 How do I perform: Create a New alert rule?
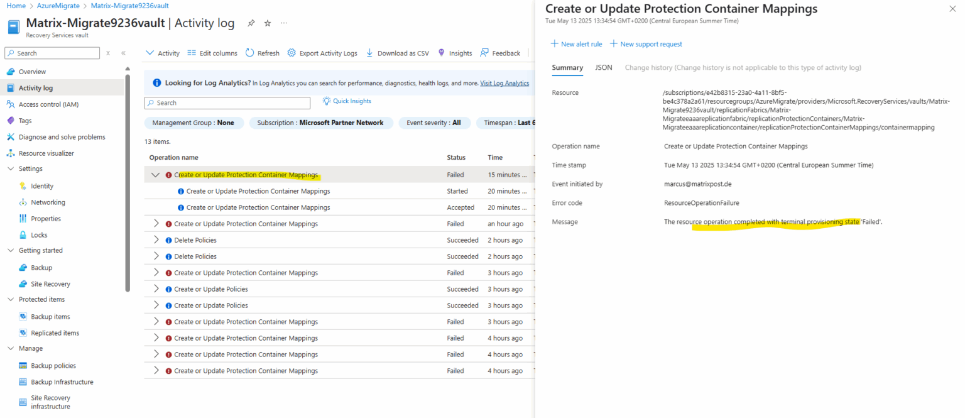[x=576, y=43]
